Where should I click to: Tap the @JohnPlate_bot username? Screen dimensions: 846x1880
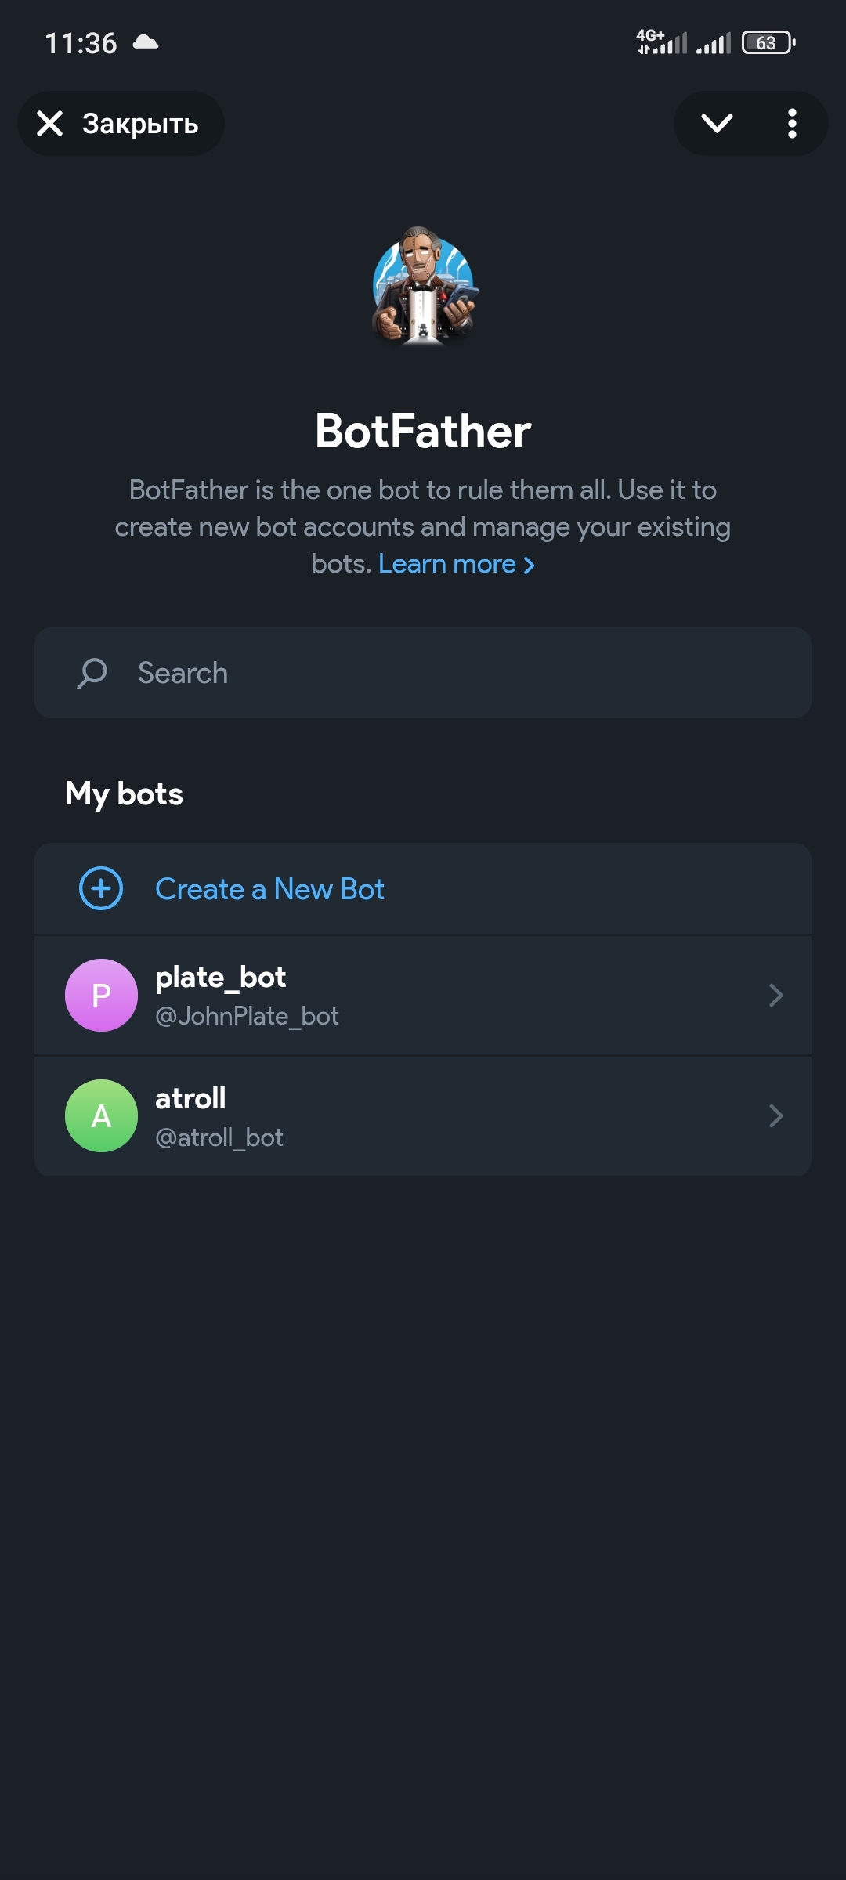247,1016
